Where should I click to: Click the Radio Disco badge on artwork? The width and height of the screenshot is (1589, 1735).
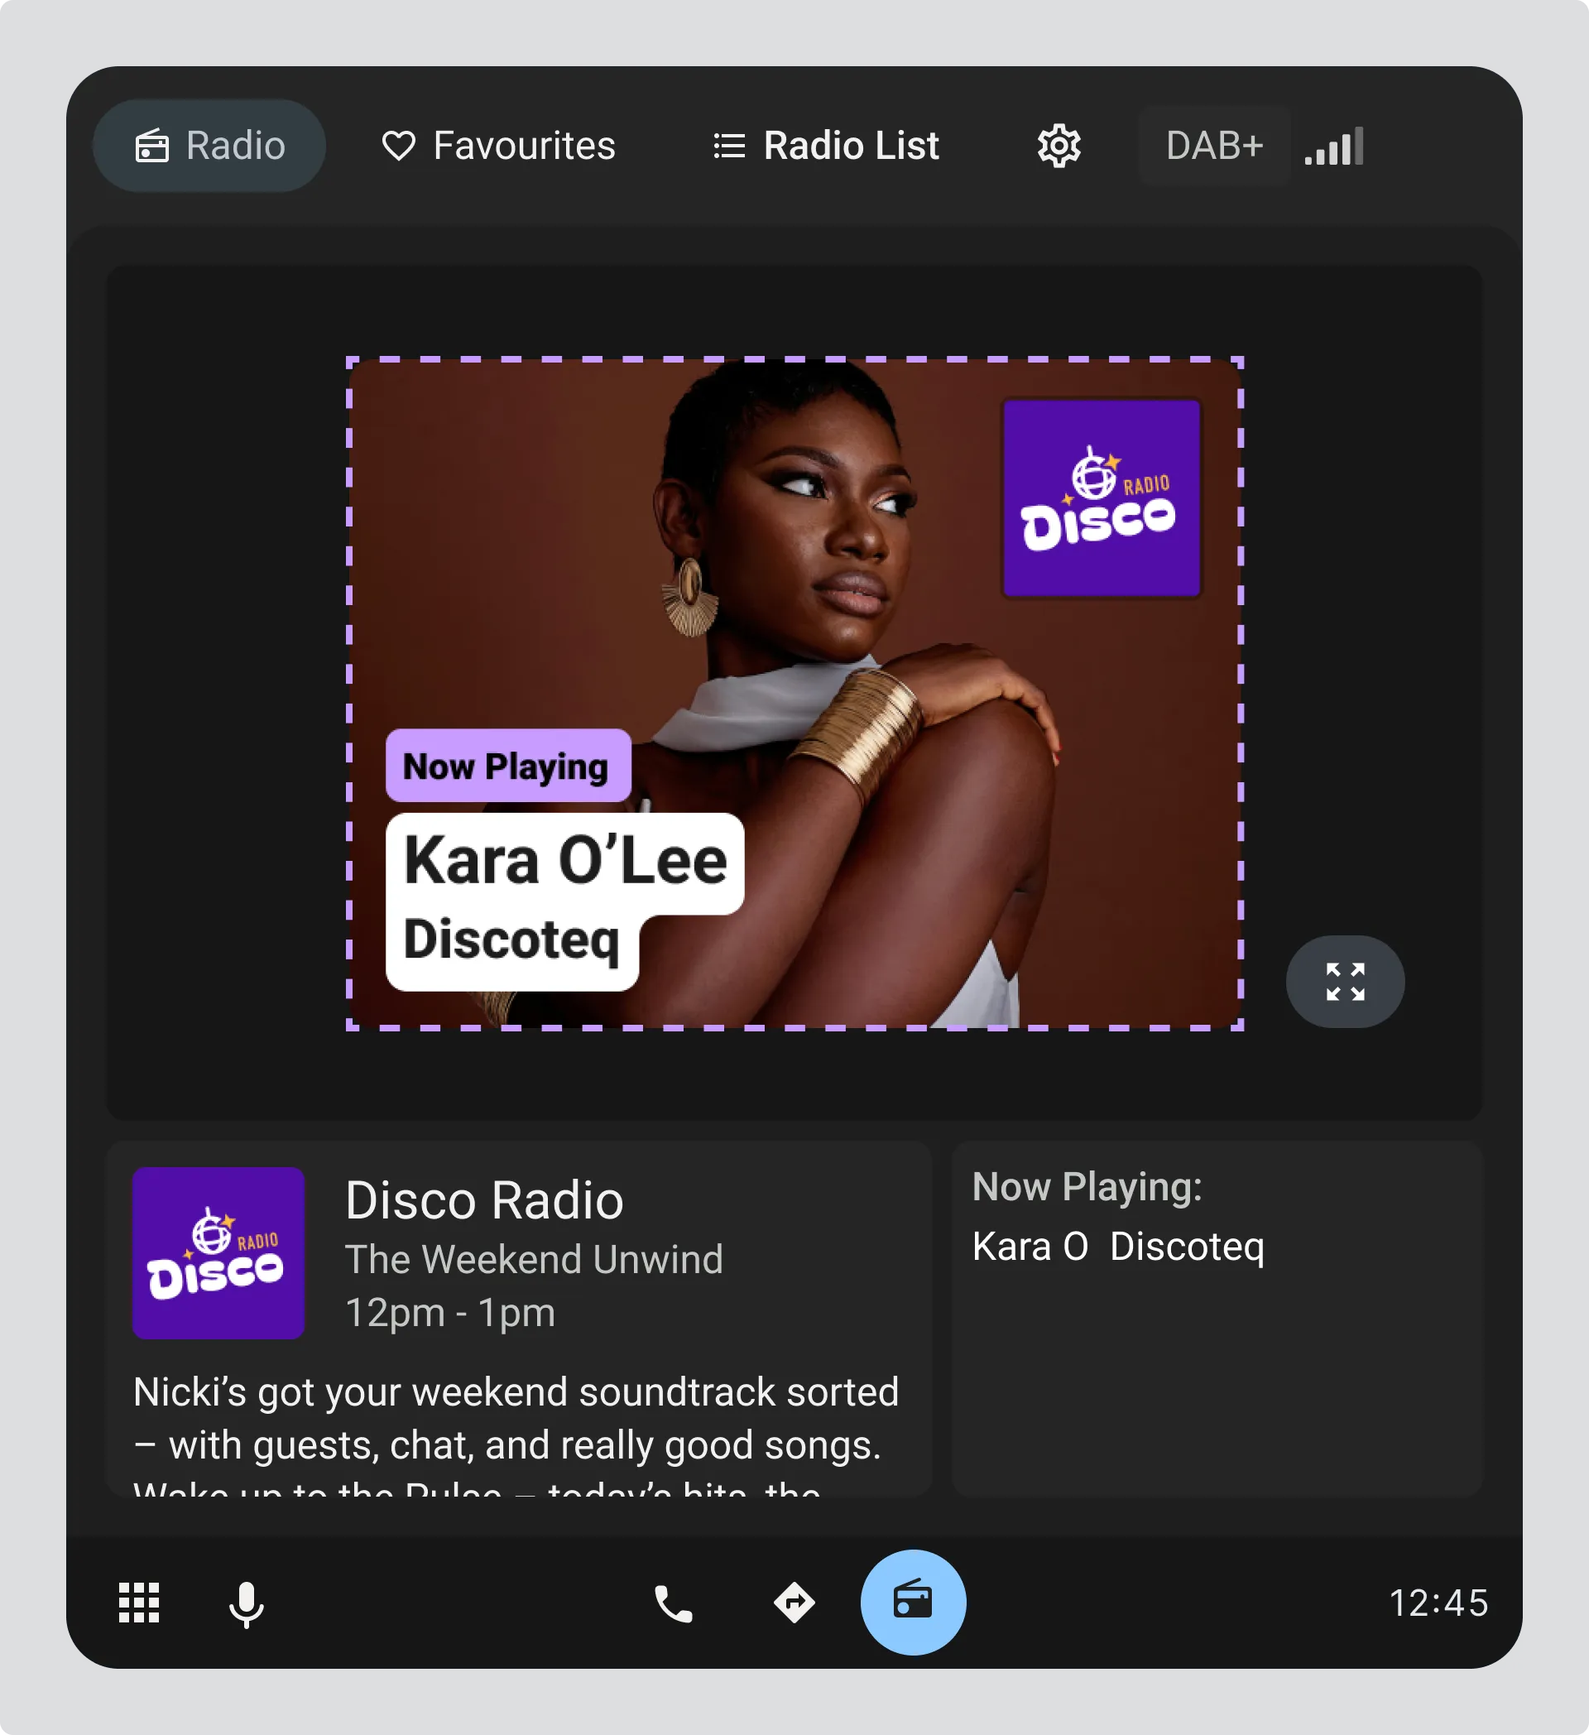[1102, 498]
